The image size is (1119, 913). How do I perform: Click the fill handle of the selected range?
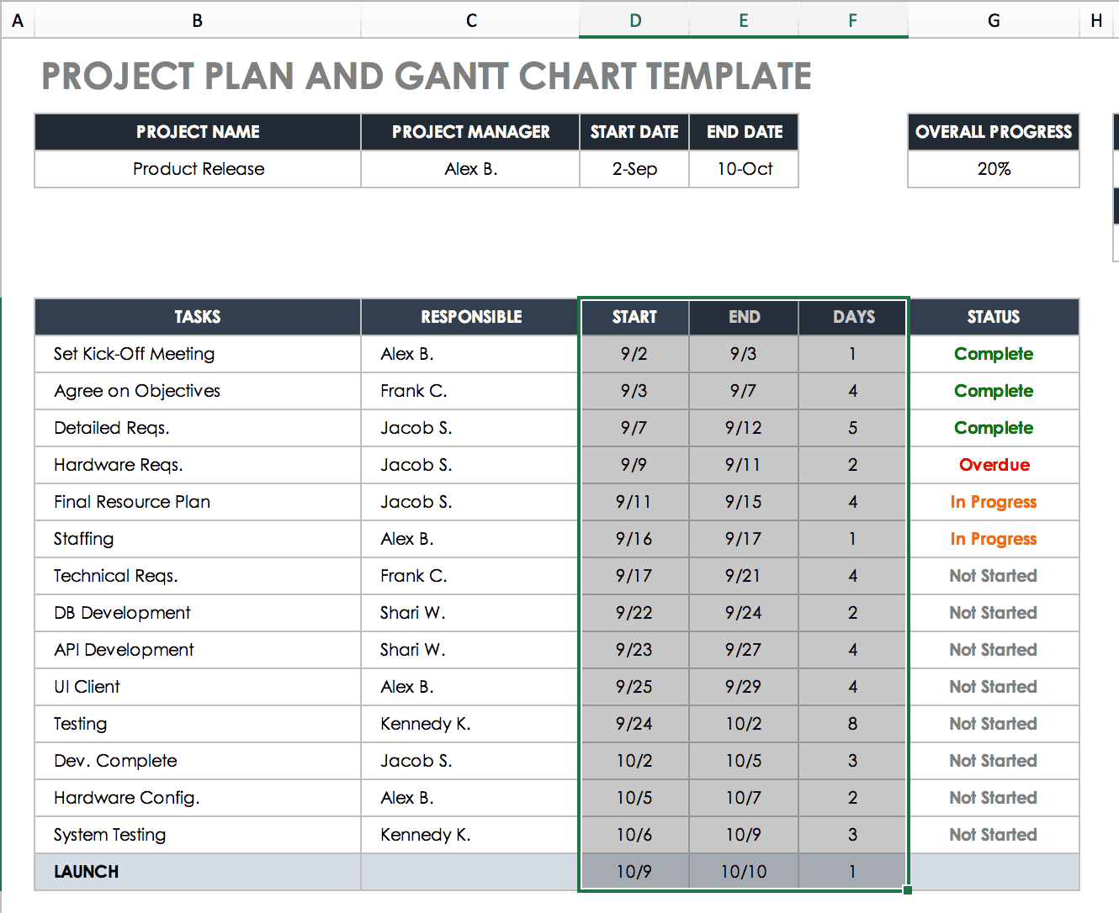coord(908,889)
